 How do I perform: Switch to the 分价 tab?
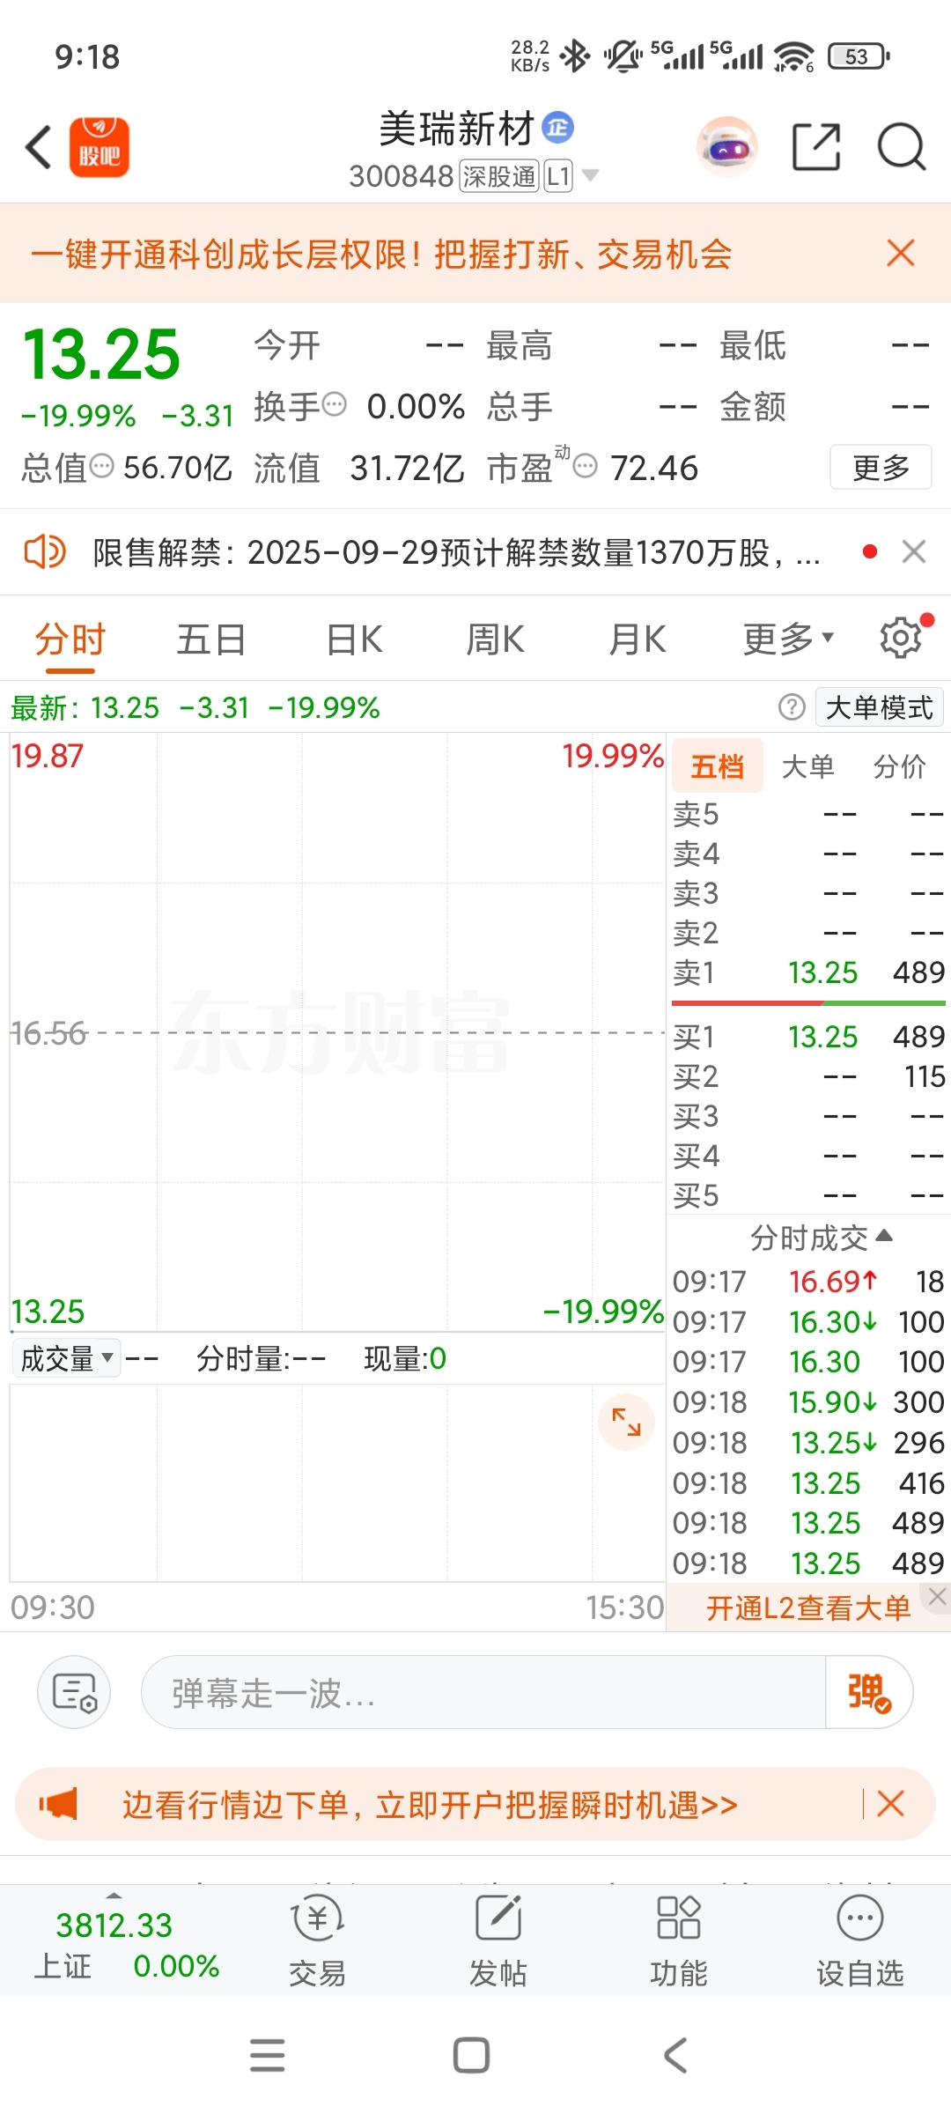900,766
